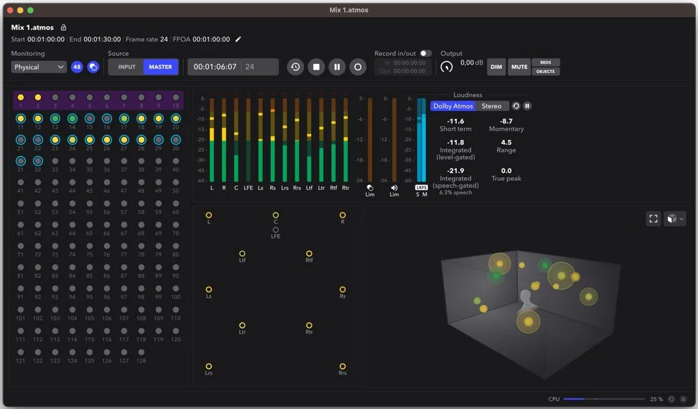The width and height of the screenshot is (698, 409).
Task: Click the Rrs speaker in the layout
Action: [x=342, y=366]
